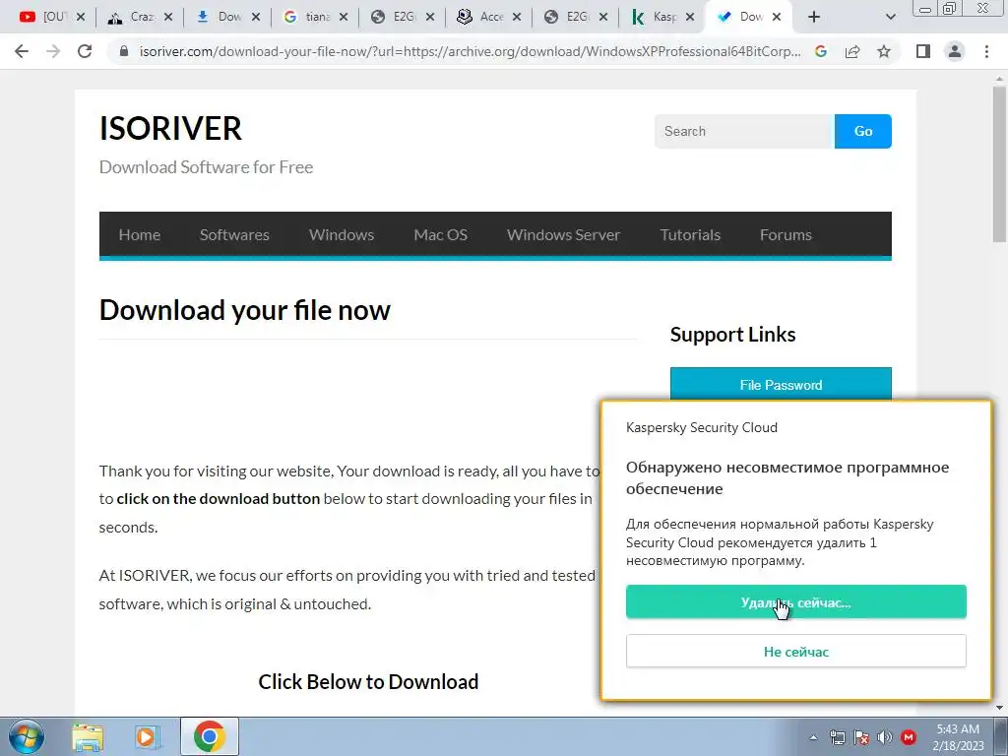This screenshot has height=756, width=1008.
Task: Open File Explorer from the taskbar
Action: click(88, 736)
